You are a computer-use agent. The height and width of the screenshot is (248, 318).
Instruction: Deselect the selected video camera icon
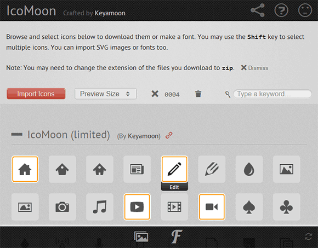click(212, 207)
